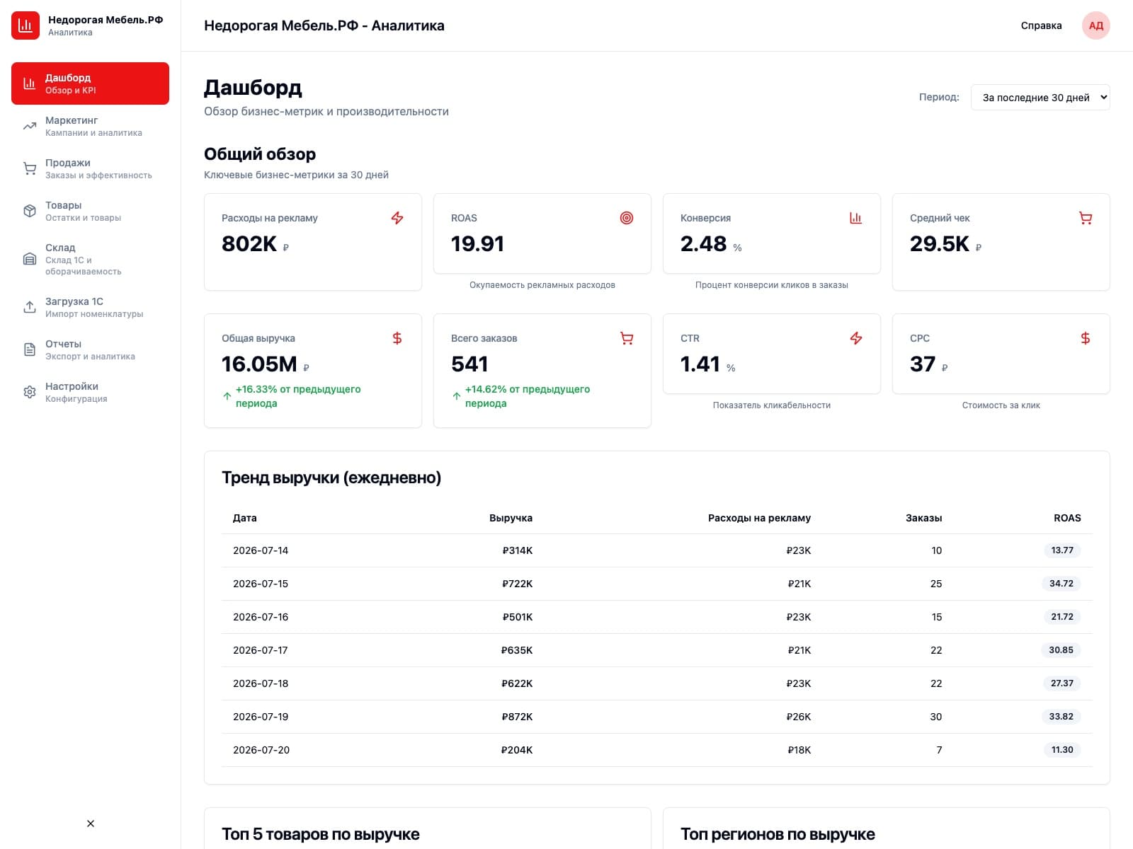Click the dollar icon in Общая выручка card
1133x849 pixels.
click(x=397, y=338)
